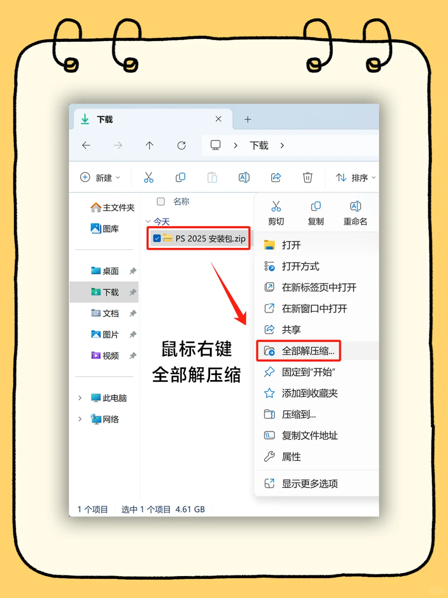The width and height of the screenshot is (448, 598).
Task: Click the up-arrow navigation icon
Action: (149, 145)
